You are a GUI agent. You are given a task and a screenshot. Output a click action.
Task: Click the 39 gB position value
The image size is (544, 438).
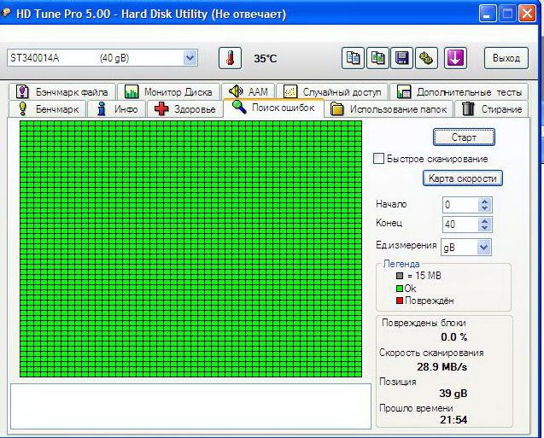453,394
